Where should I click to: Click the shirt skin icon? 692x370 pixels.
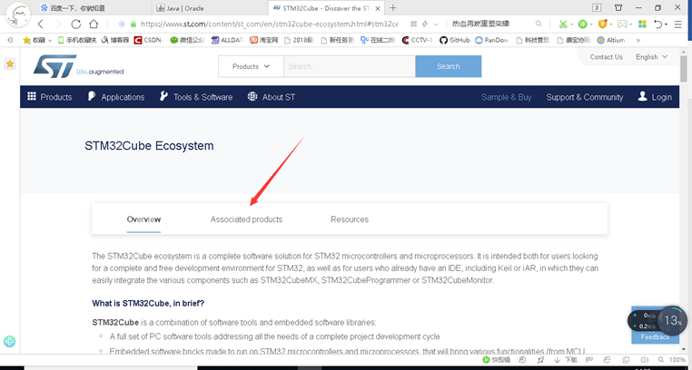pos(618,8)
